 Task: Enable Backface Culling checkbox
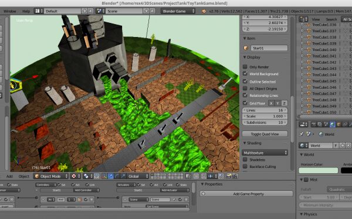(245, 166)
